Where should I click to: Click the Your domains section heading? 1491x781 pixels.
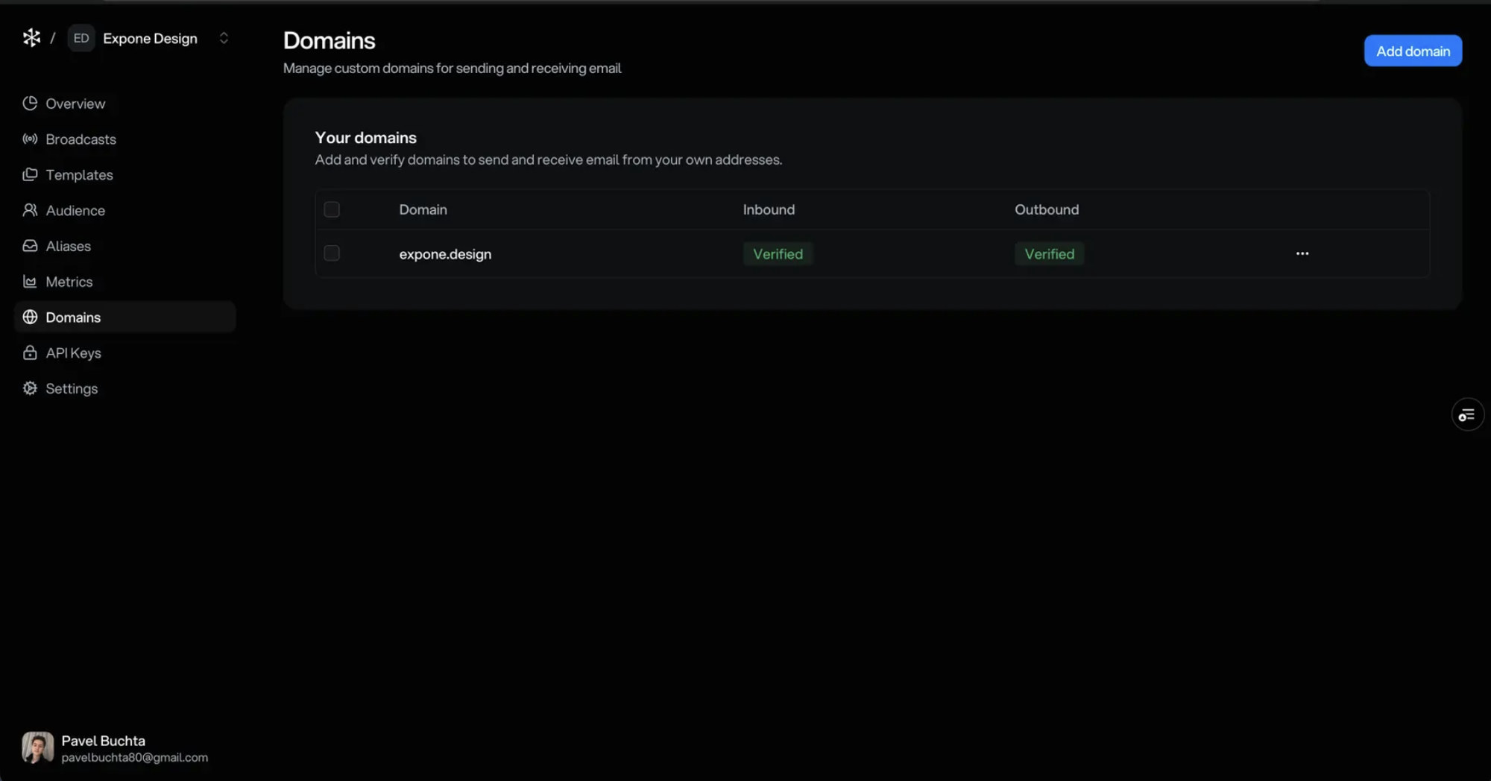point(365,138)
